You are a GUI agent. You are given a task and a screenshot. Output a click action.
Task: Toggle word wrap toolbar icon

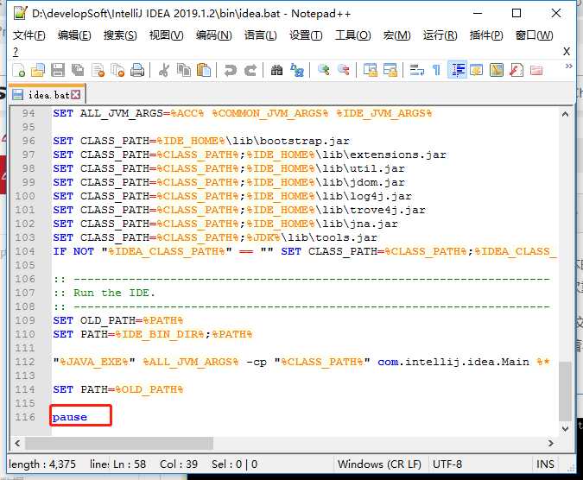[416, 70]
